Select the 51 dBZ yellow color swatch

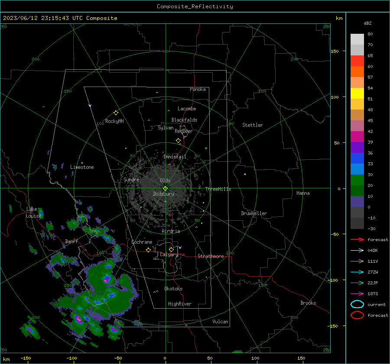tap(357, 93)
